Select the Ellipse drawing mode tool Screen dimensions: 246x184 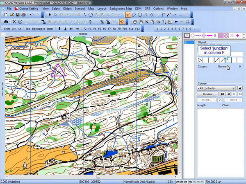pyautogui.click(x=134, y=15)
